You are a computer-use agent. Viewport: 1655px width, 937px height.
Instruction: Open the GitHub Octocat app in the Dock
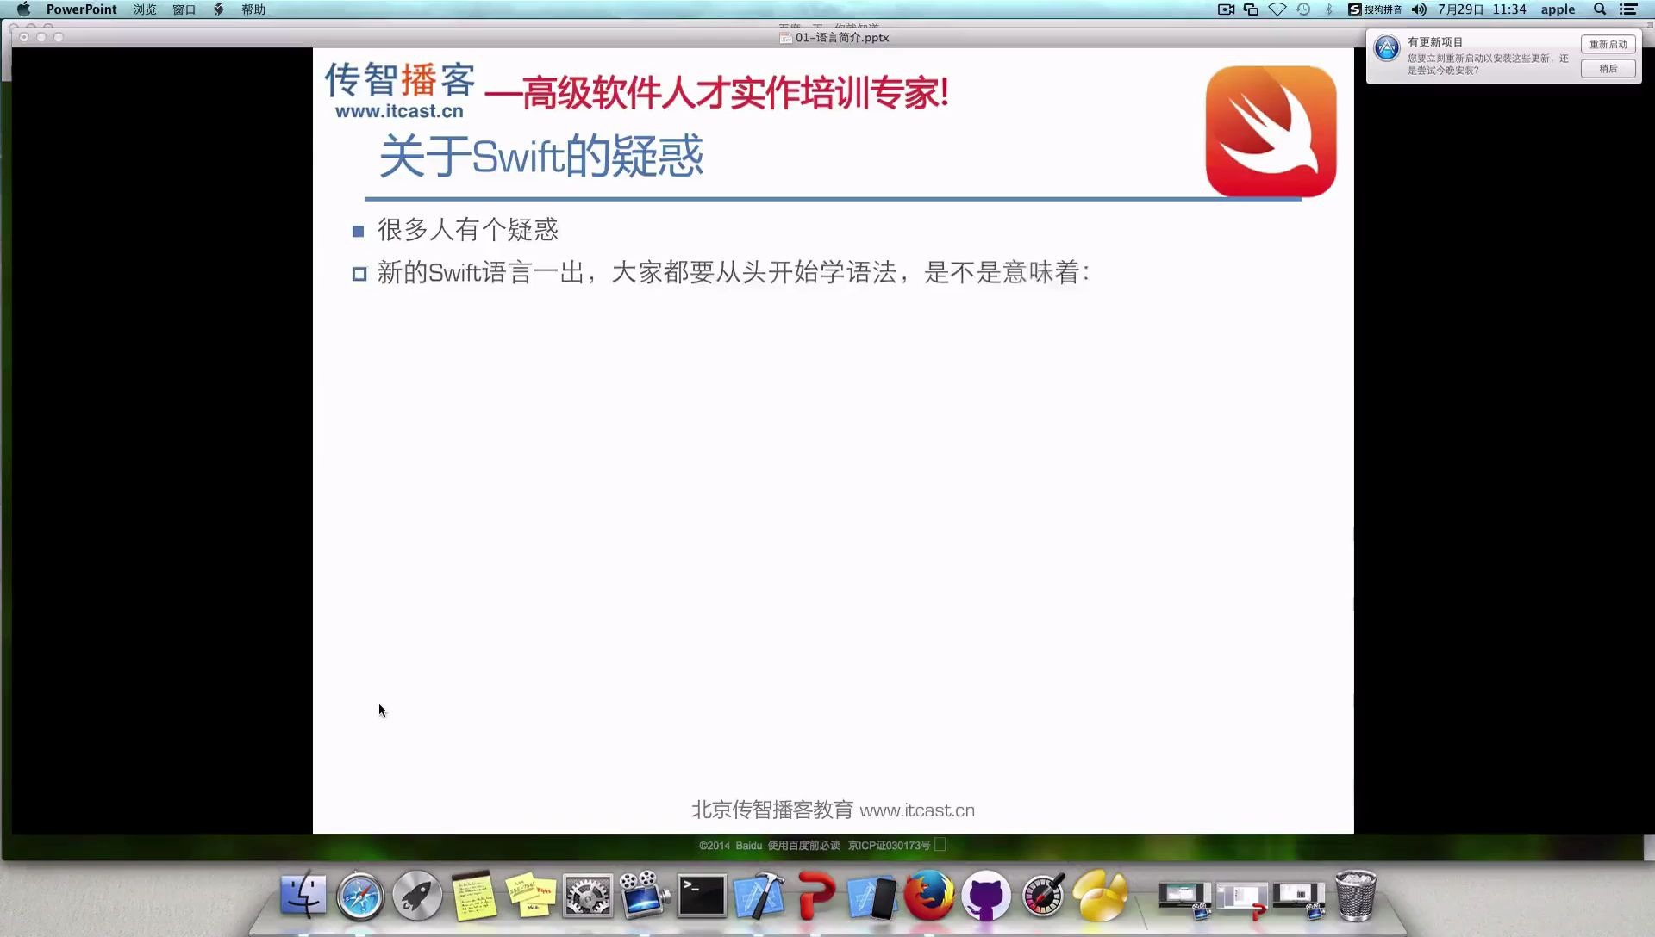tap(986, 897)
